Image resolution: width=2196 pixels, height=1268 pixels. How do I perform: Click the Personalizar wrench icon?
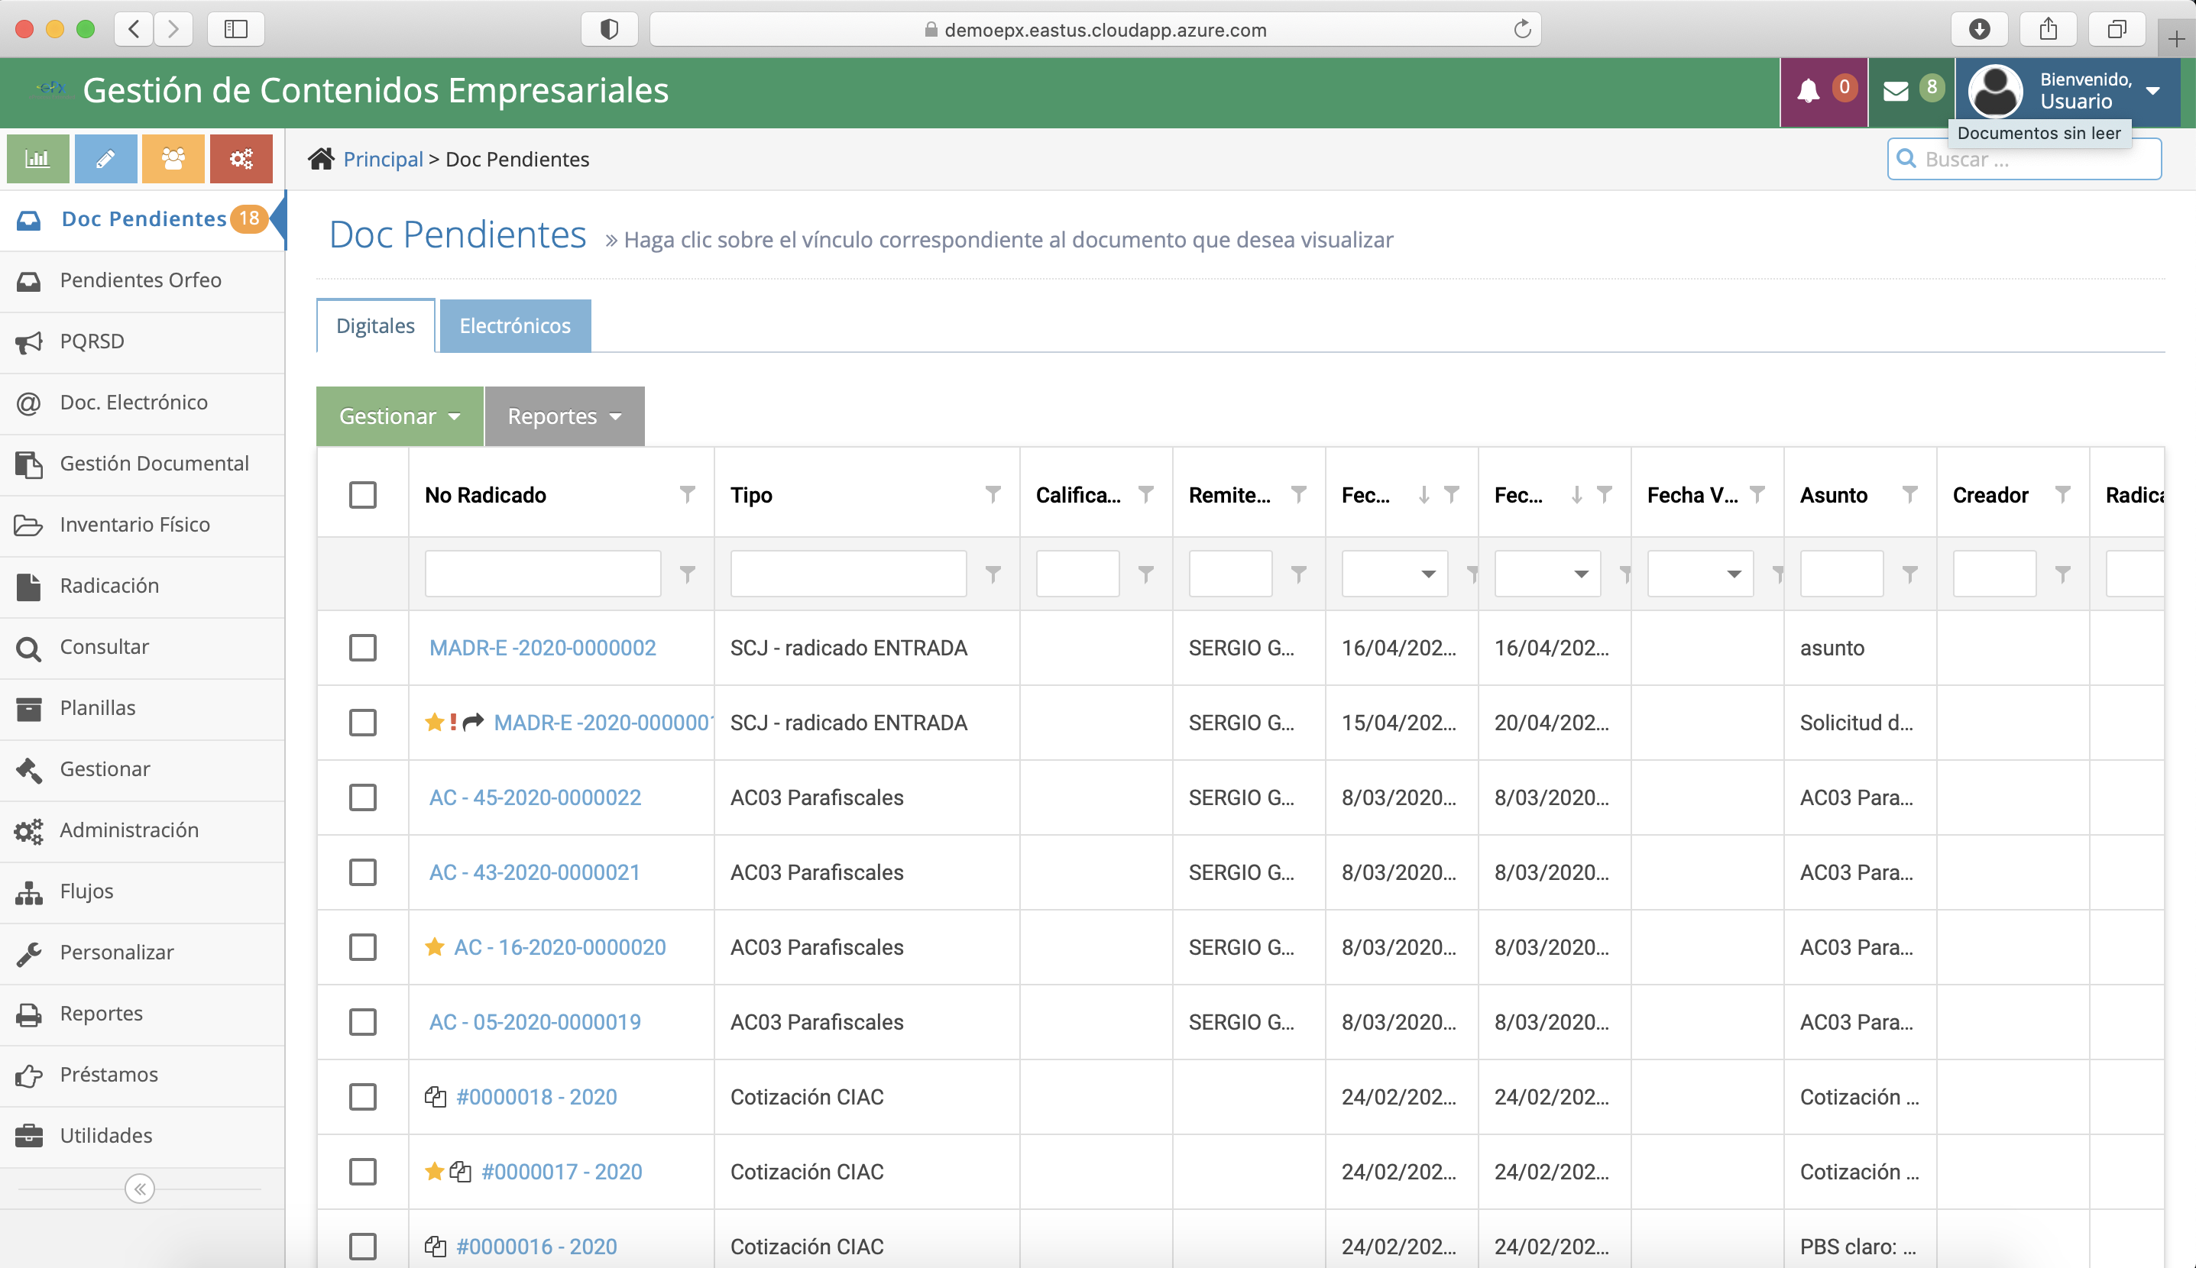coord(29,953)
